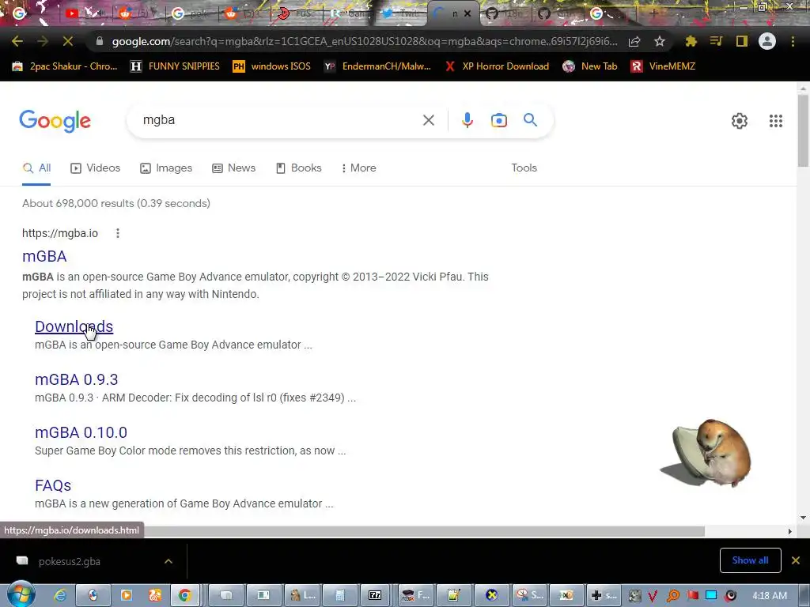Share this page icon in address bar

[x=634, y=41]
